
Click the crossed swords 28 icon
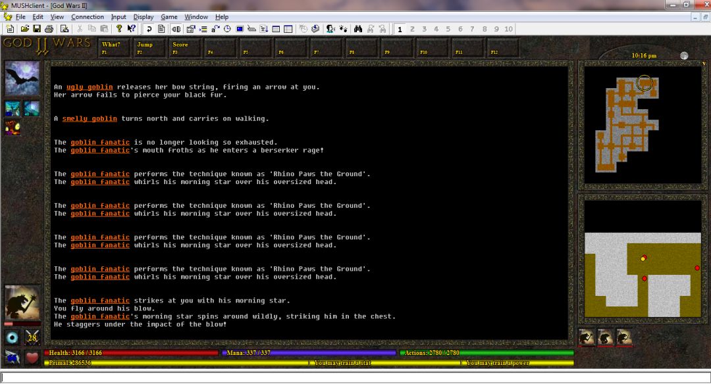pos(32,337)
